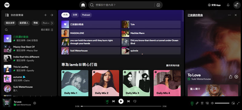Open Browse icon in search bar
Image resolution: width=242 pixels, height=110 pixels.
tap(158, 5)
